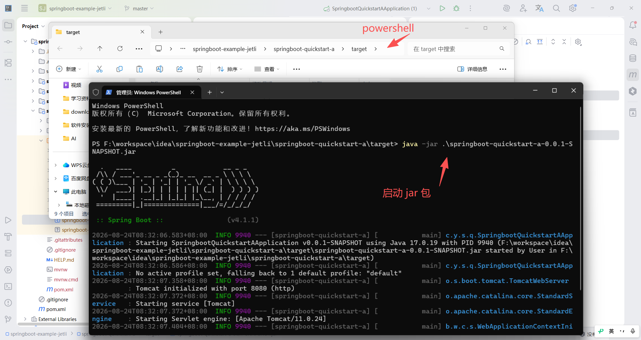Open Project view dropdown
Viewport: 641px width, 340px height.
tap(33, 26)
